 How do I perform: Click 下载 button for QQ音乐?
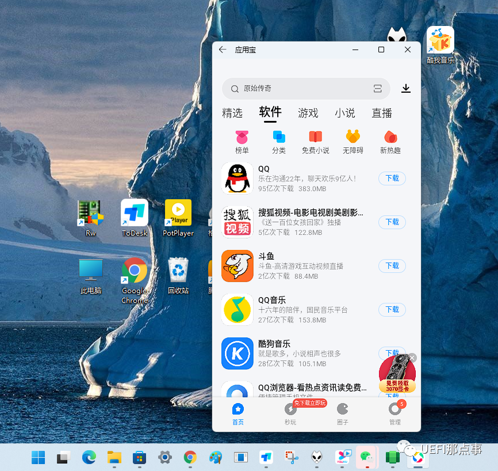click(392, 310)
